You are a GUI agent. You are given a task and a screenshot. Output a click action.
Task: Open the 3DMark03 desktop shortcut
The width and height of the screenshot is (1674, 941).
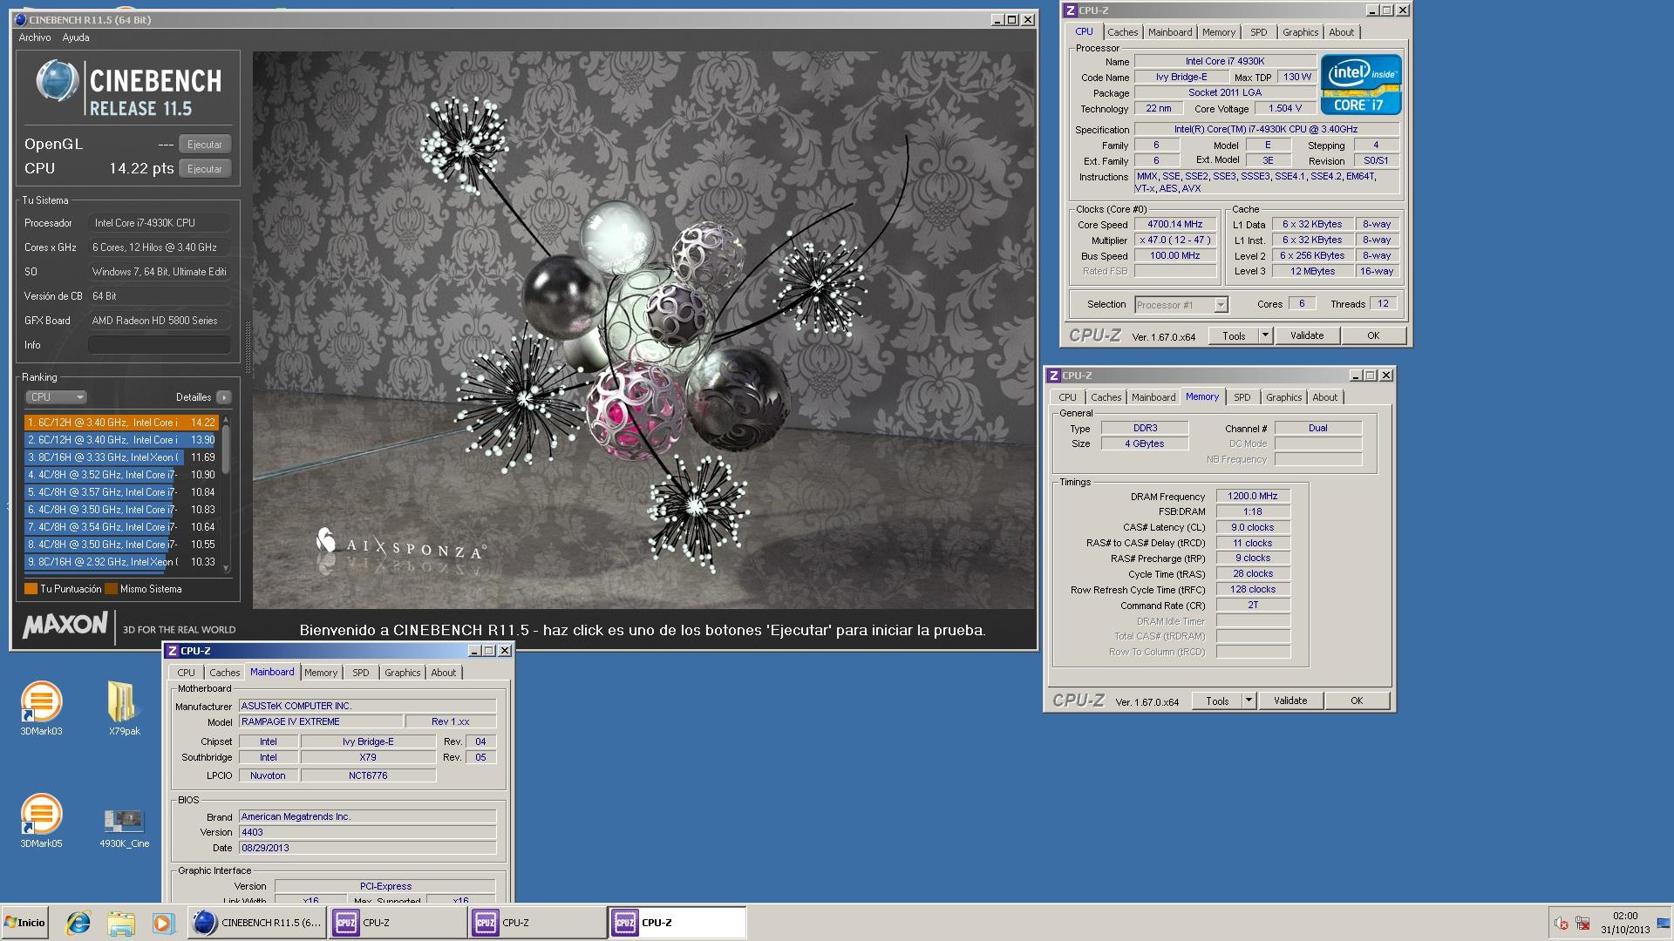coord(41,708)
